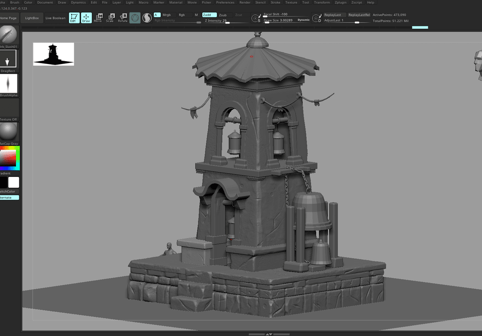Activate the Scale tool

click(x=110, y=18)
